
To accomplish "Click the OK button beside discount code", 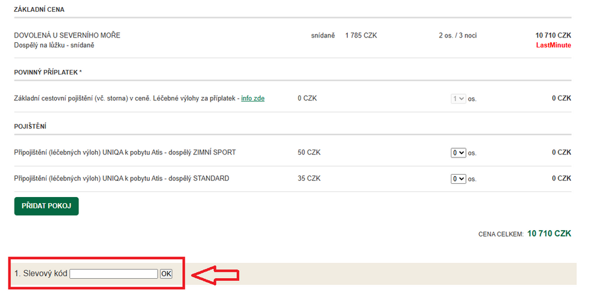I will pyautogui.click(x=166, y=274).
